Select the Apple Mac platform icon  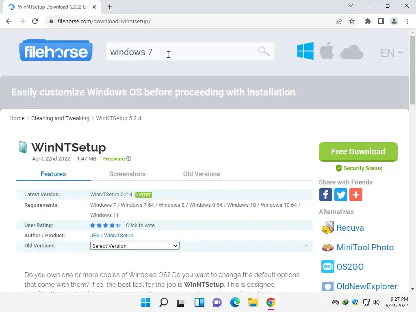pyautogui.click(x=327, y=51)
